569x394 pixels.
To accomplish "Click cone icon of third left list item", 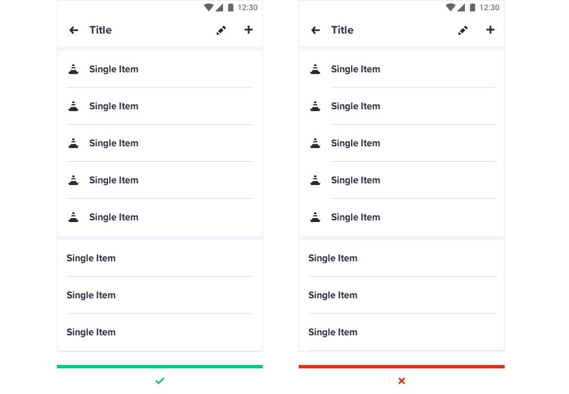I will (74, 143).
